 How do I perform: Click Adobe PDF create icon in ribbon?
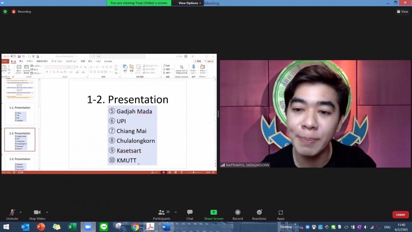pyautogui.click(x=182, y=67)
